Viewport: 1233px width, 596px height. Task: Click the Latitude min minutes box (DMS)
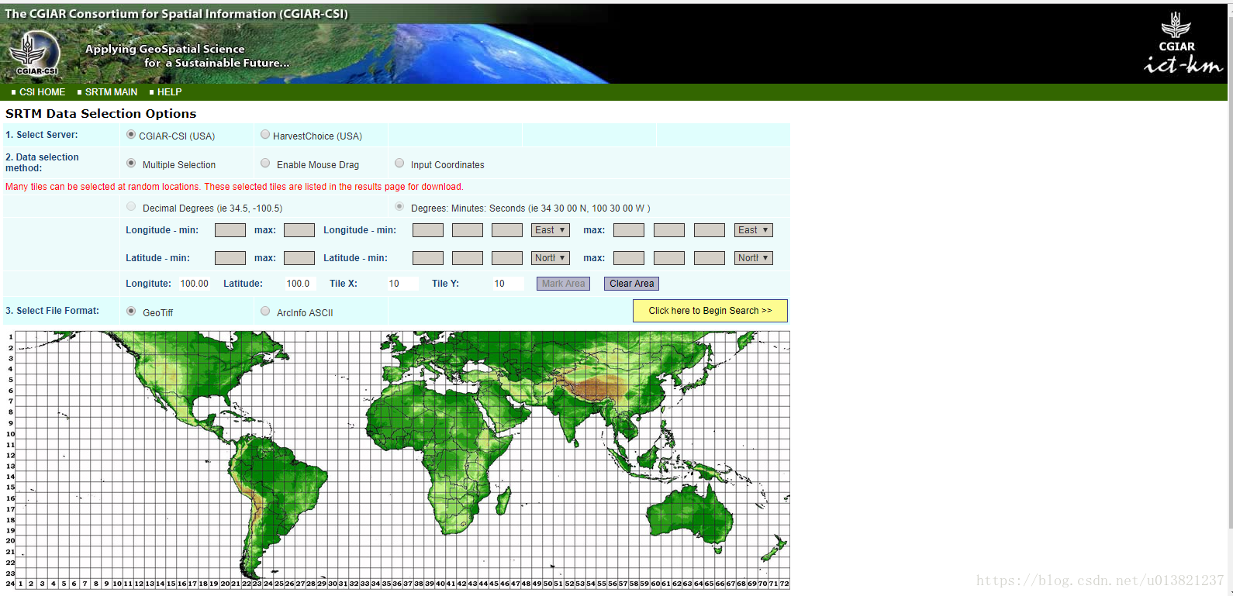468,258
